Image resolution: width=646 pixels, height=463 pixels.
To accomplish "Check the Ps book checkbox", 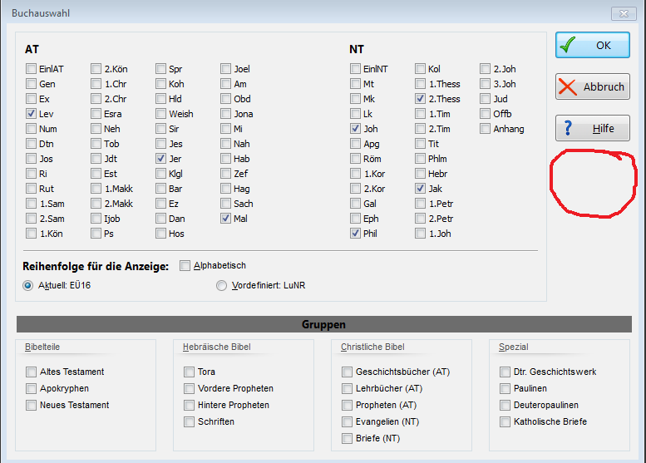I will click(96, 234).
